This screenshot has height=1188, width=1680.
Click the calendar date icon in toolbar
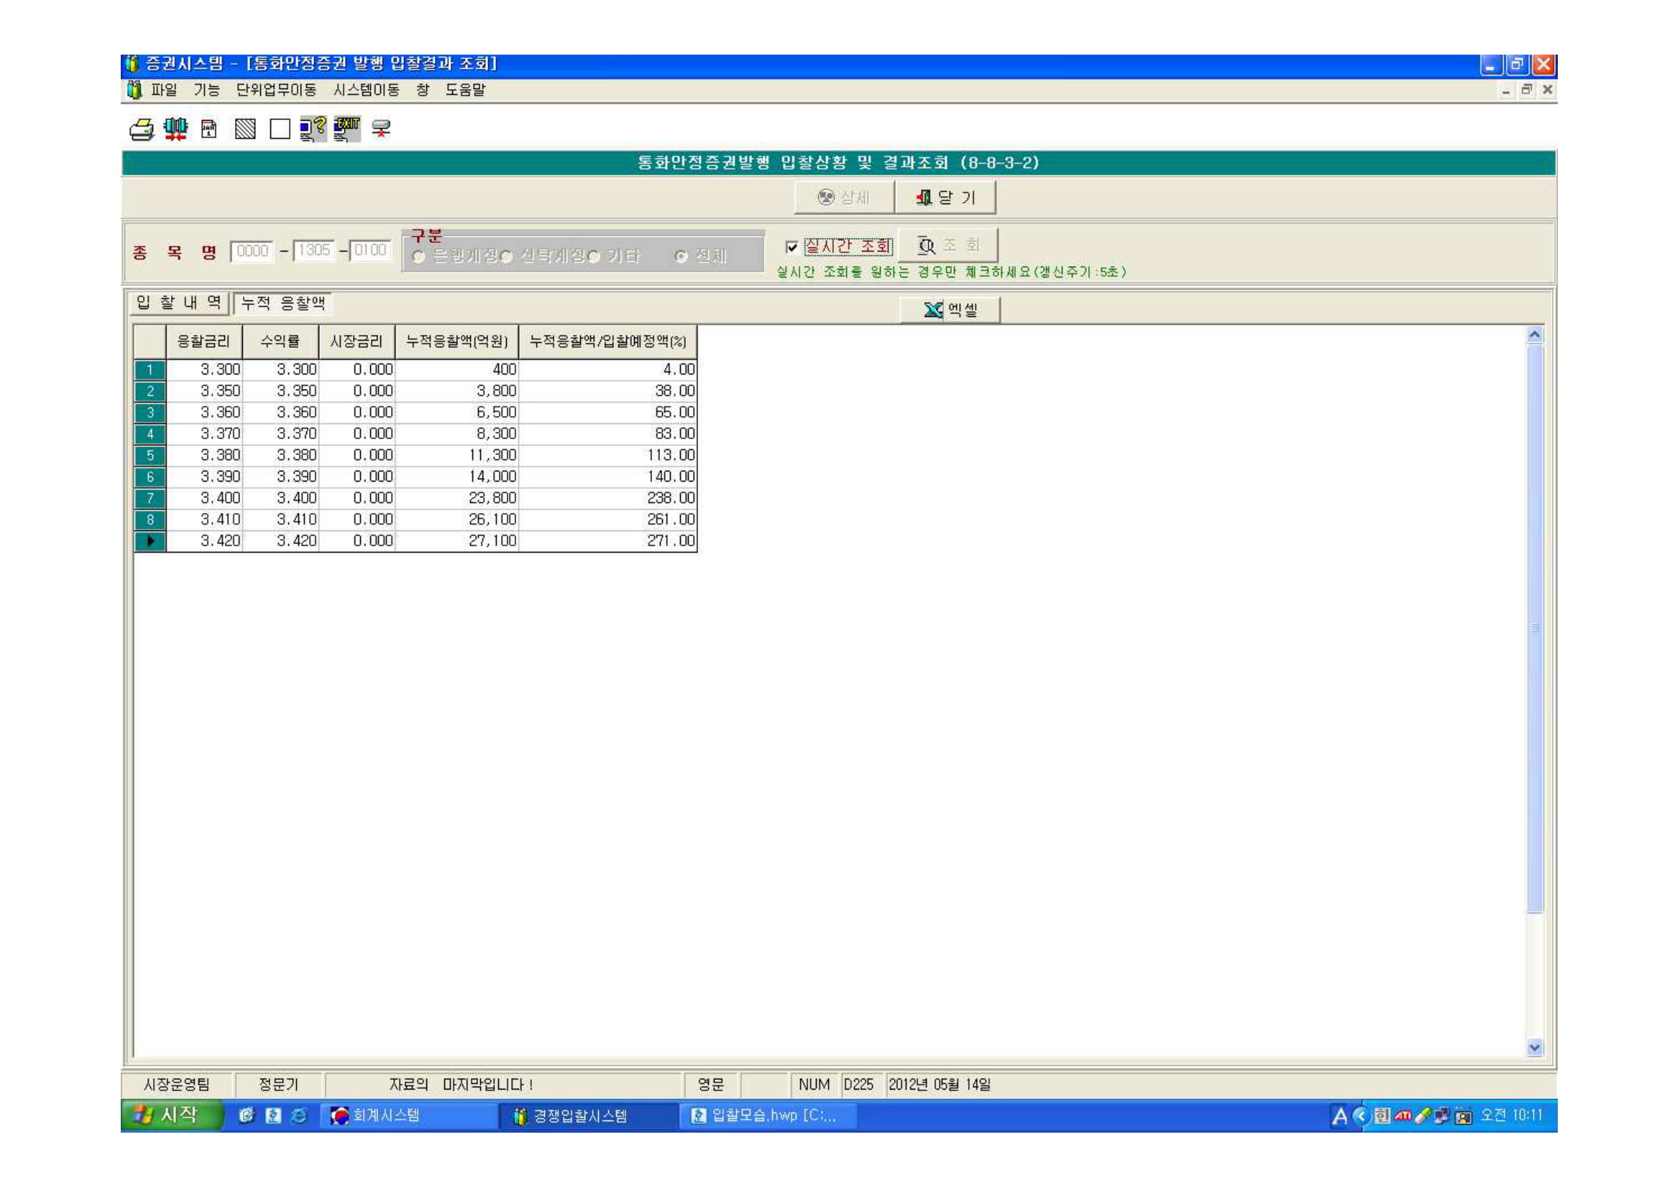pos(209,129)
